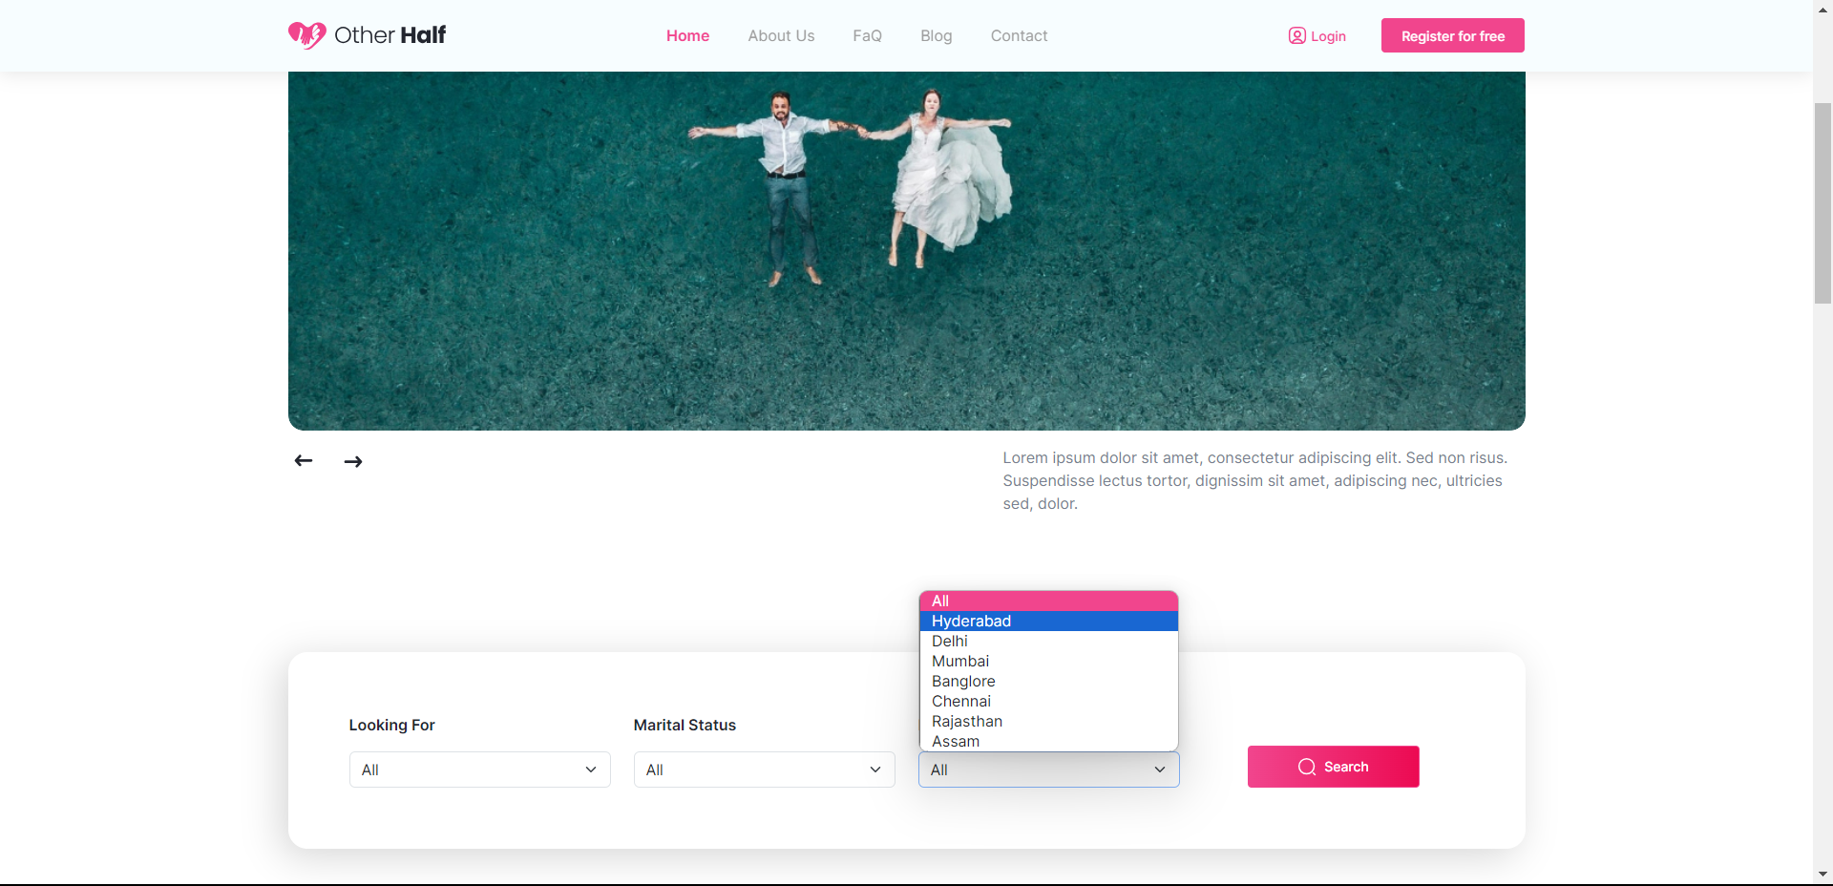This screenshot has height=886, width=1833.
Task: Click the magnifier icon inside the Search button
Action: point(1305,767)
